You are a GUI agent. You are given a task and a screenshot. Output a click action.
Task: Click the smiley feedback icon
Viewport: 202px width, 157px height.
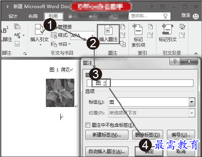(196, 16)
